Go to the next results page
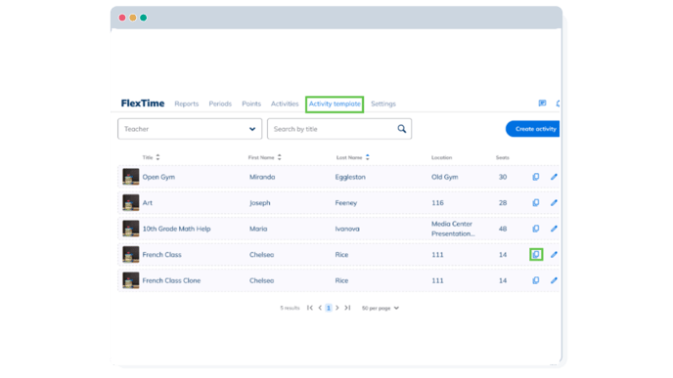This screenshot has height=378, width=673. [337, 308]
